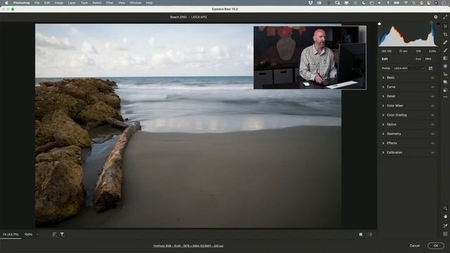Viewport: 450px width, 253px height.
Task: Select the Edit tool in right toolbar
Action: (445, 26)
